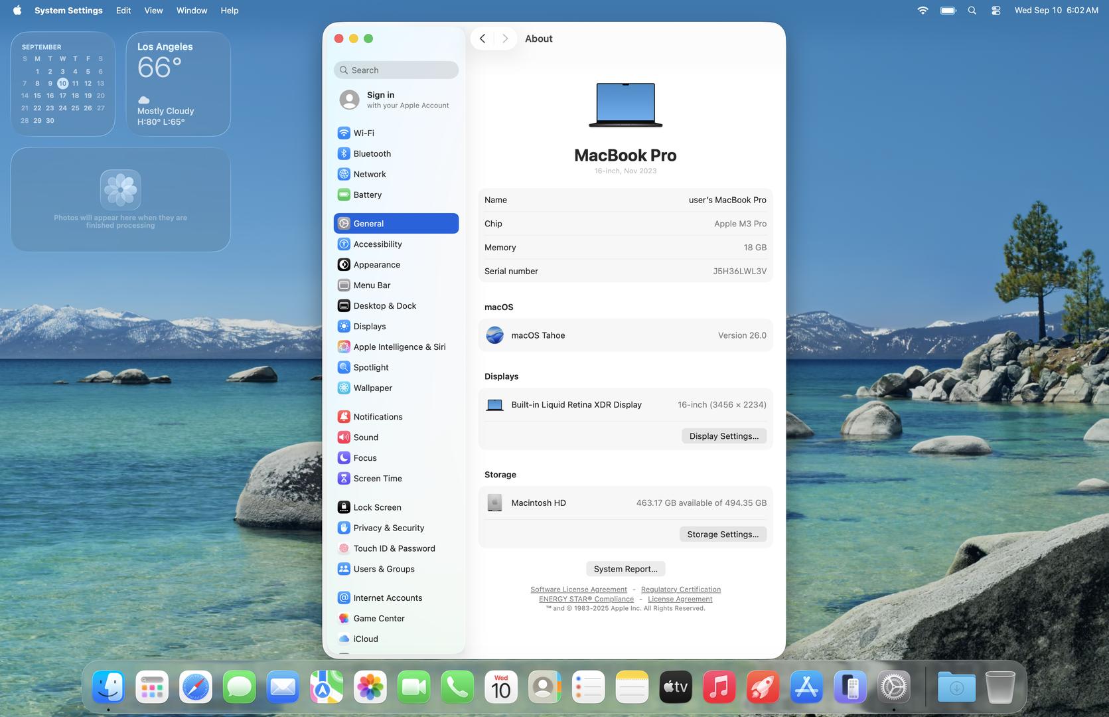Open System Report…
This screenshot has width=1109, height=717.
(x=625, y=569)
